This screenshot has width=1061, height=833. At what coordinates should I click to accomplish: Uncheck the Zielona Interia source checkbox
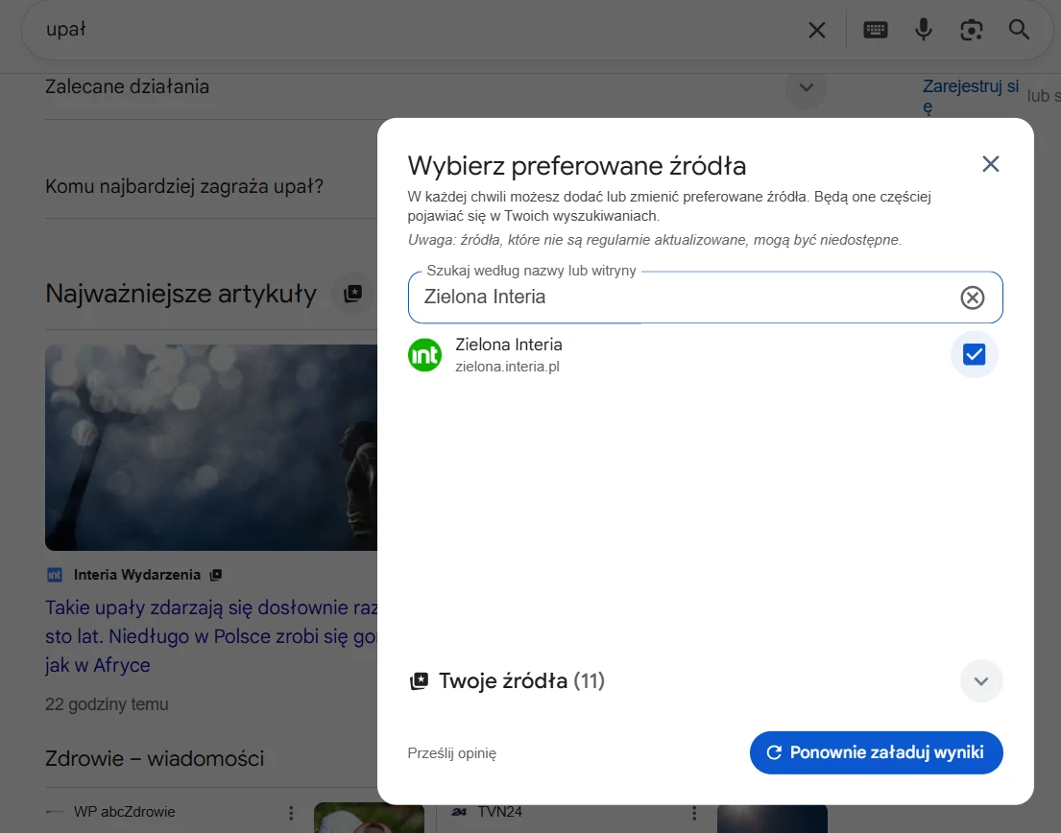[x=974, y=354]
